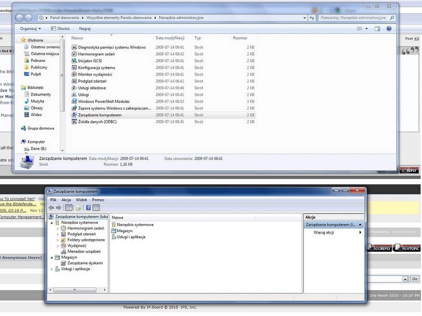This screenshot has width=422, height=316.
Task: Change view using the view icon in Explorer
Action: (x=359, y=29)
